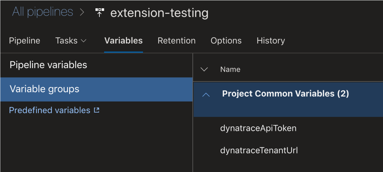
Task: Select the dynatraceApiToken variable row
Action: (288, 128)
